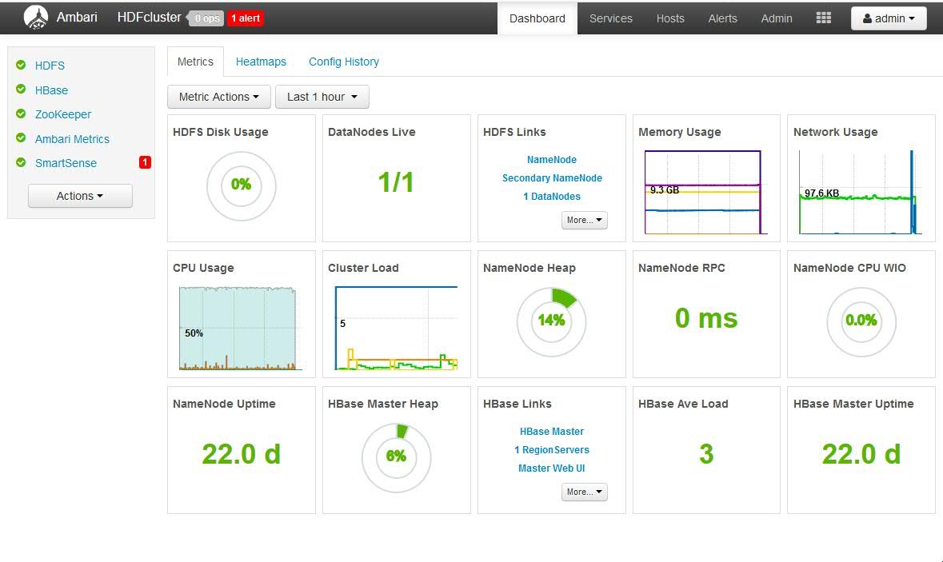Open the Master Web UI link
This screenshot has height=562, width=943.
552,468
